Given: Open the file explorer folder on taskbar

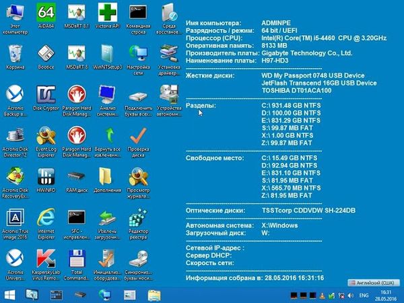Looking at the screenshot, I should tap(154, 296).
